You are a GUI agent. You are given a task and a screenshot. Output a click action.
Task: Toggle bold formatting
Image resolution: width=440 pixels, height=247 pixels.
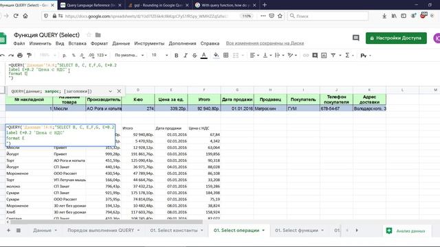tap(176, 56)
